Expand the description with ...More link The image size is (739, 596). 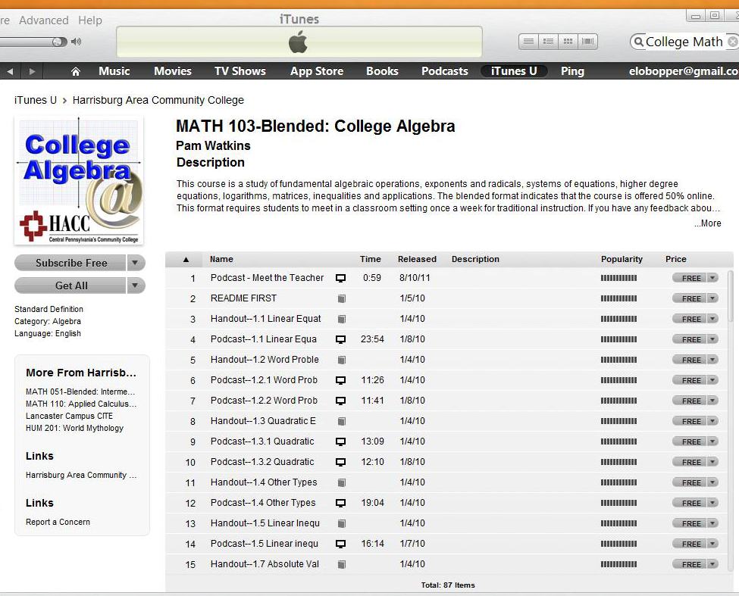707,223
